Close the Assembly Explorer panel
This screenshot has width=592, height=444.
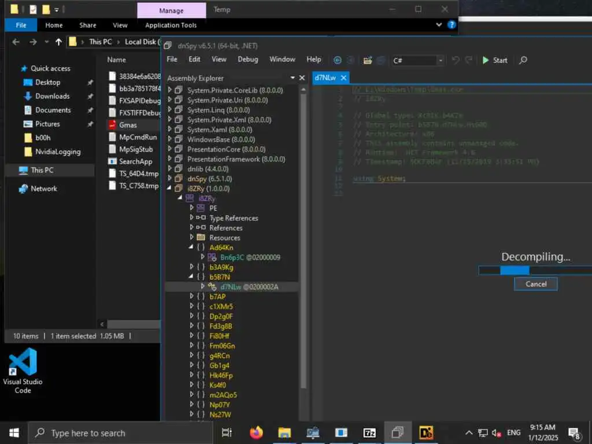(302, 78)
